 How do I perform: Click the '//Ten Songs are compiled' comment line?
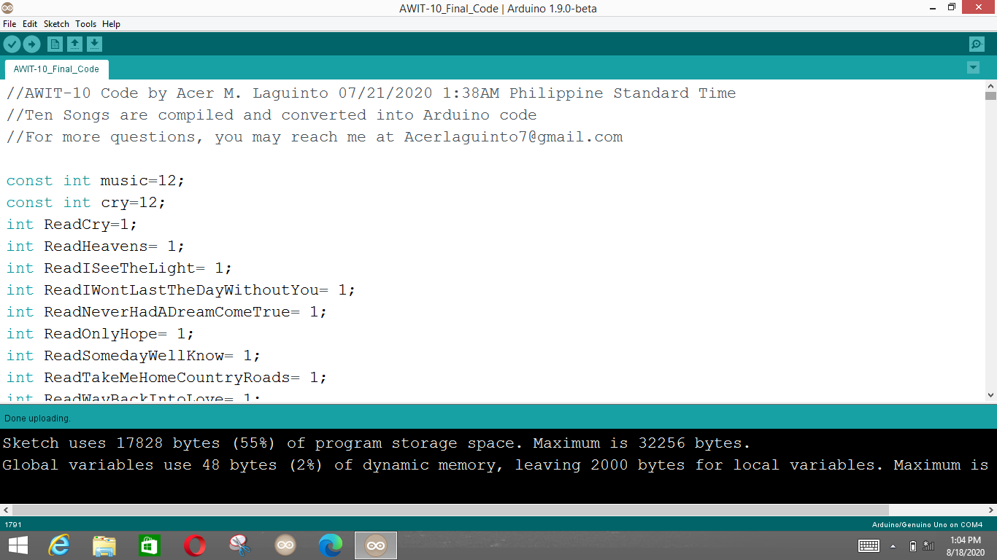point(272,115)
